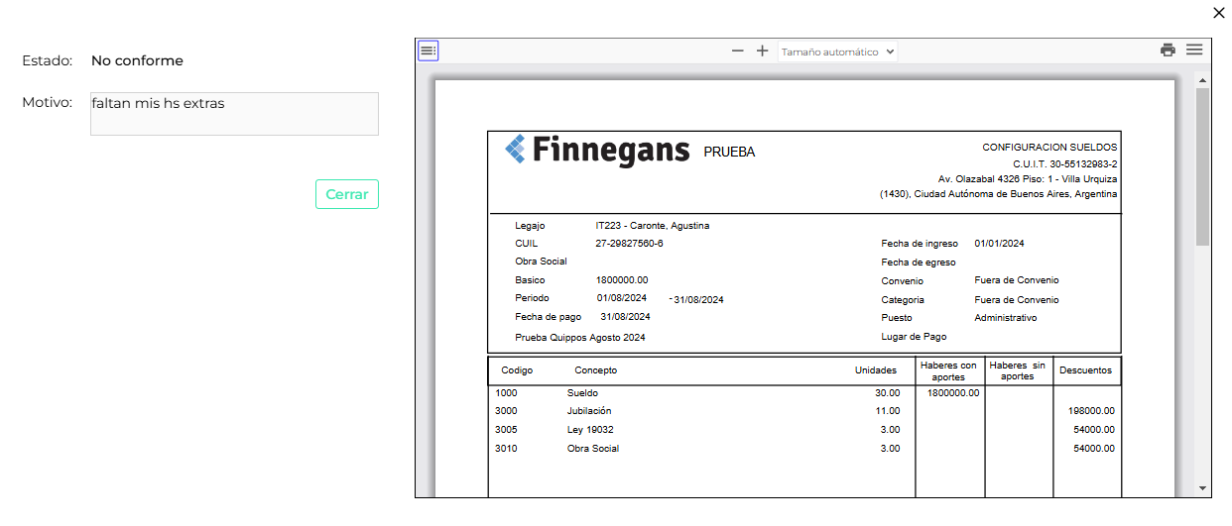Image resolution: width=1232 pixels, height=526 pixels.
Task: Click the Finnegans logo in the document
Action: click(x=597, y=150)
